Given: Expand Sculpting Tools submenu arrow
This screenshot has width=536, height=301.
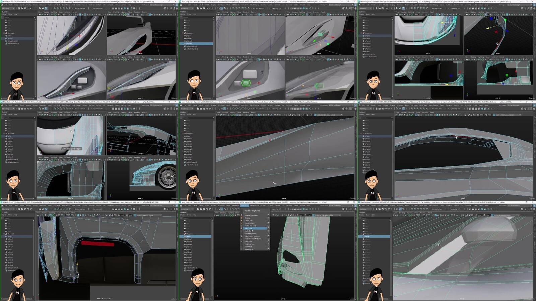Looking at the screenshot, I should 268,244.
